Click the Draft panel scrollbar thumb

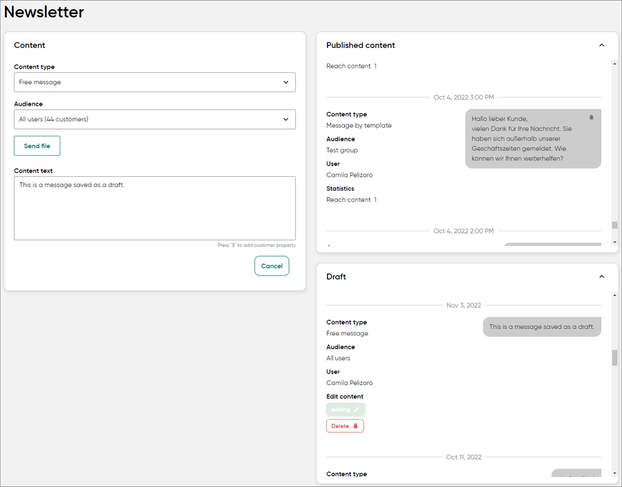[615, 357]
